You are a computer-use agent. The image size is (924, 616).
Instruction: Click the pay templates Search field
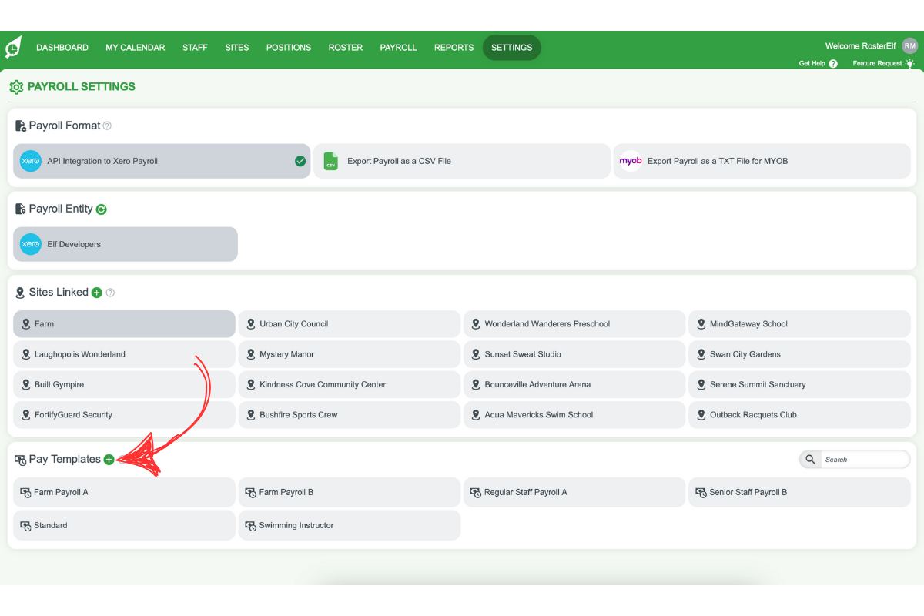[865, 459]
